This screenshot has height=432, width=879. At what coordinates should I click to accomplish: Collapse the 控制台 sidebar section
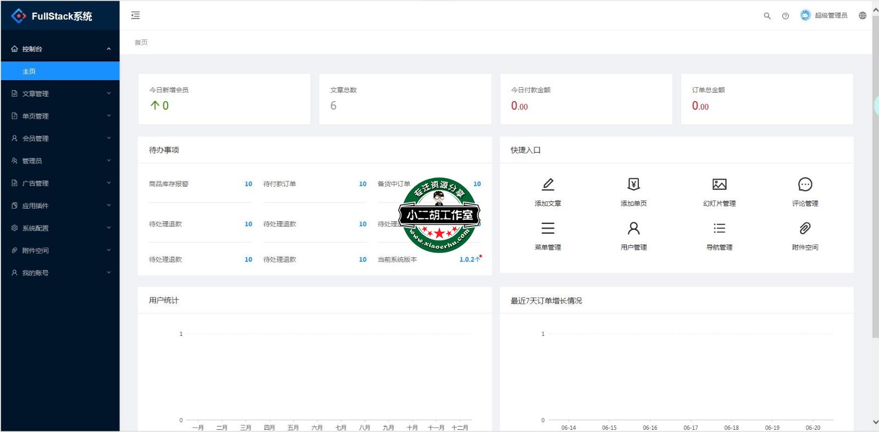coord(60,49)
